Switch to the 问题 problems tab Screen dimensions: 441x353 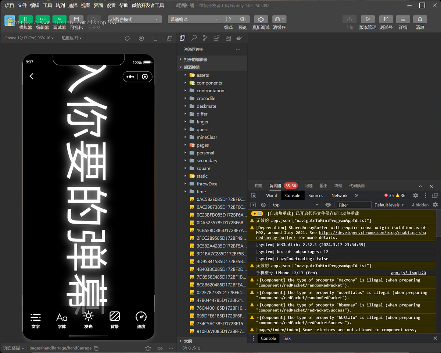[309, 186]
